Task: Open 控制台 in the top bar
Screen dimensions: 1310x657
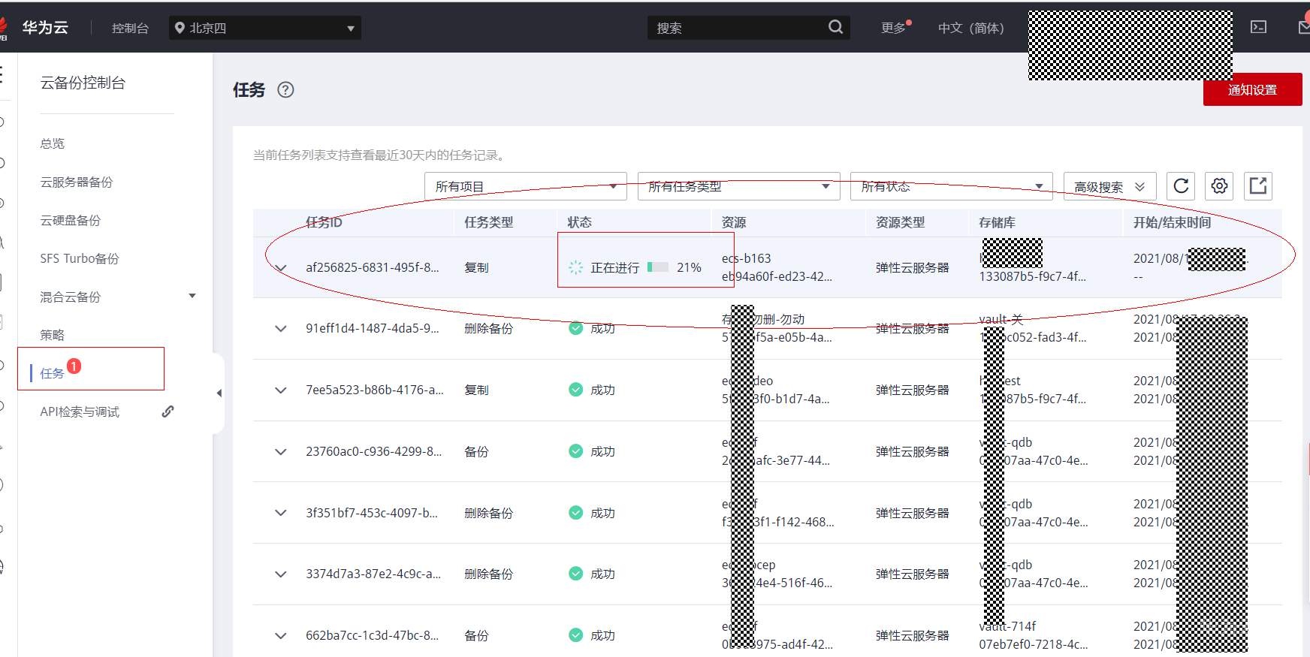Action: (130, 28)
